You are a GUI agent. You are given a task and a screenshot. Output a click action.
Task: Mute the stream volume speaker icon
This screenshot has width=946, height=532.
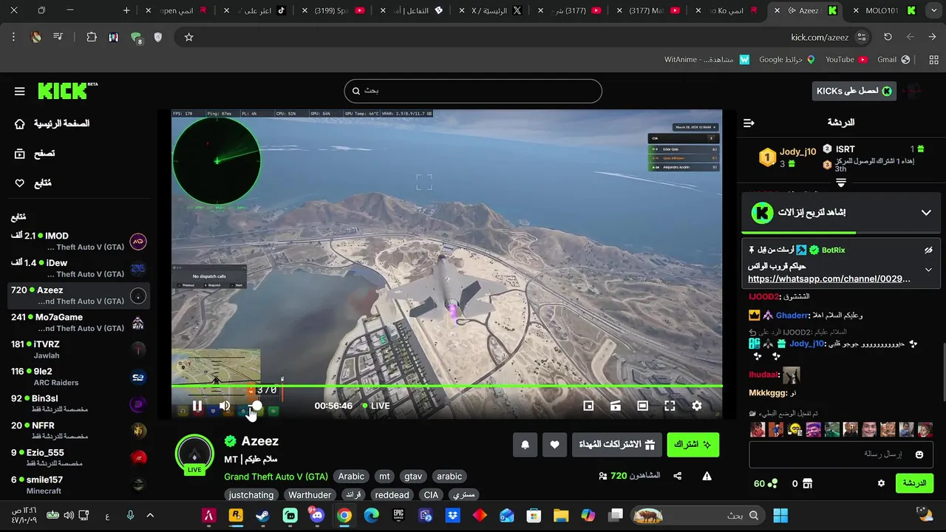tap(225, 406)
